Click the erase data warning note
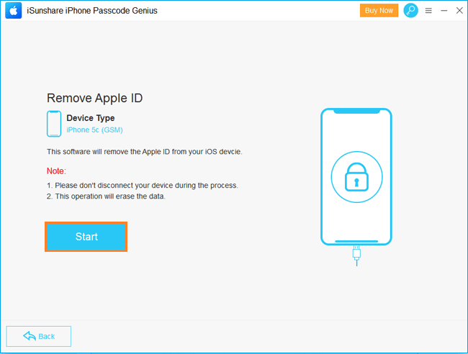 click(106, 196)
